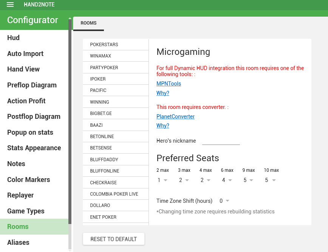
Task: Open the hamburger menu icon
Action: coord(10,5)
